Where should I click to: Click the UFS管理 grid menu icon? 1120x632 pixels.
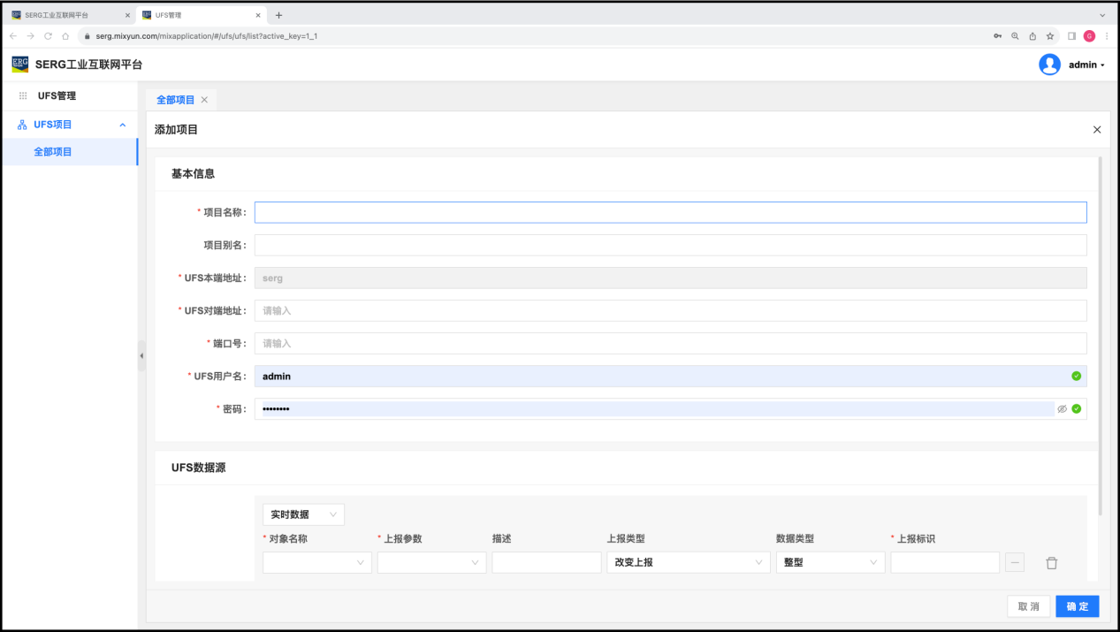23,95
